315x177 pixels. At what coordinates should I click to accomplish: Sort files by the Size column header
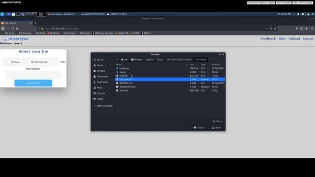click(x=192, y=64)
